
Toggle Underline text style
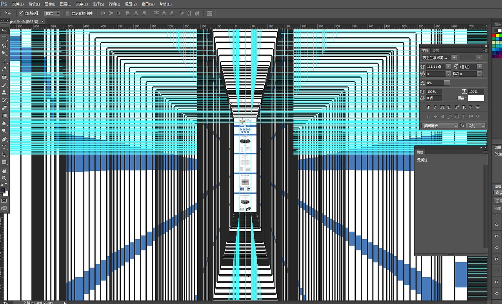pos(471,107)
